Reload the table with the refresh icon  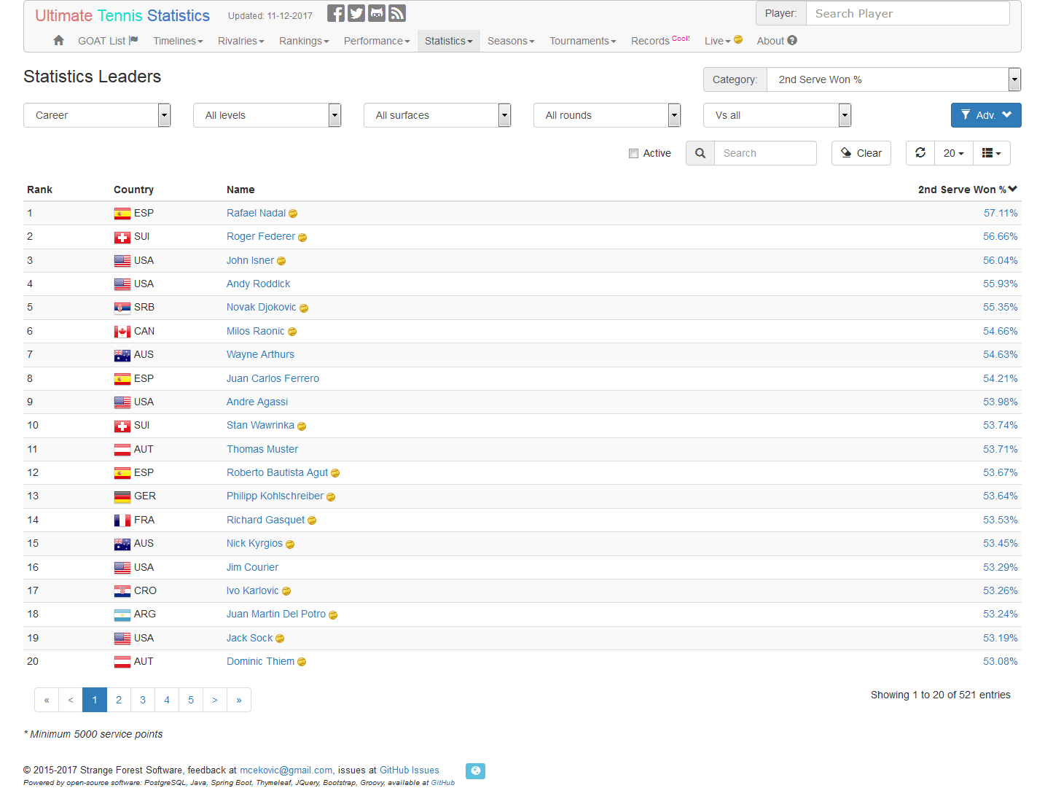(920, 153)
